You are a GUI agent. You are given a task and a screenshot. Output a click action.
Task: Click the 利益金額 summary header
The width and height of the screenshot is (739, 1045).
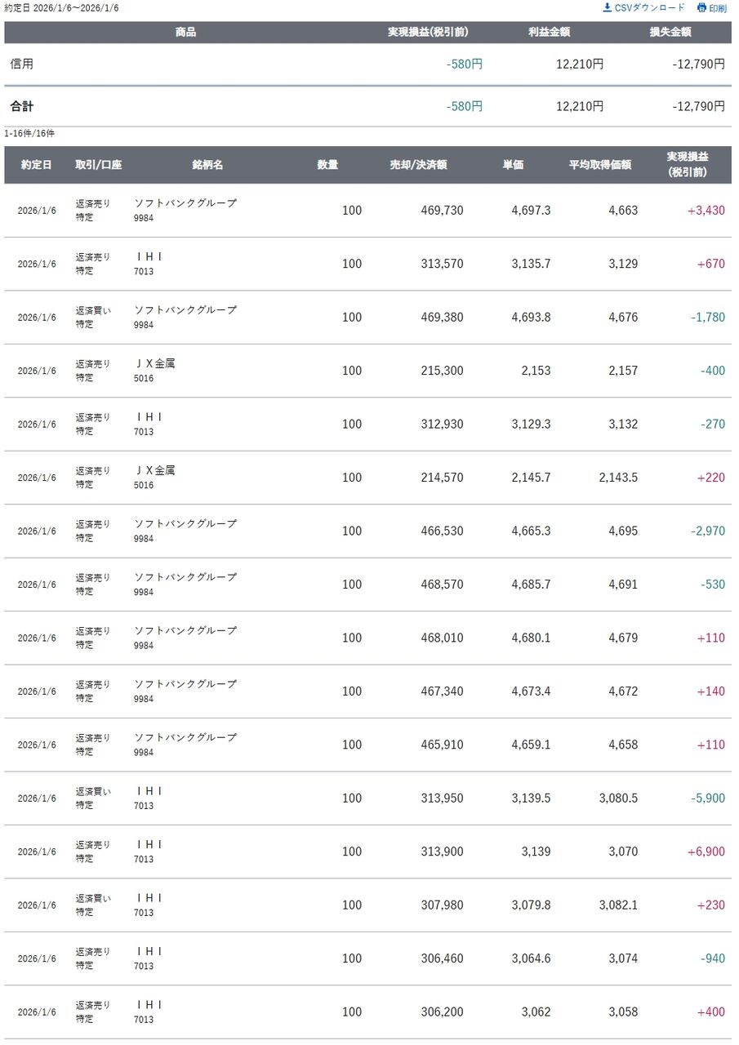coord(549,33)
